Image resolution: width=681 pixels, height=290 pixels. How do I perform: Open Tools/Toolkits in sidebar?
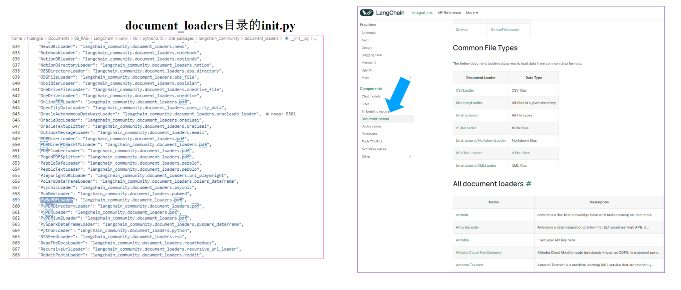[372, 141]
